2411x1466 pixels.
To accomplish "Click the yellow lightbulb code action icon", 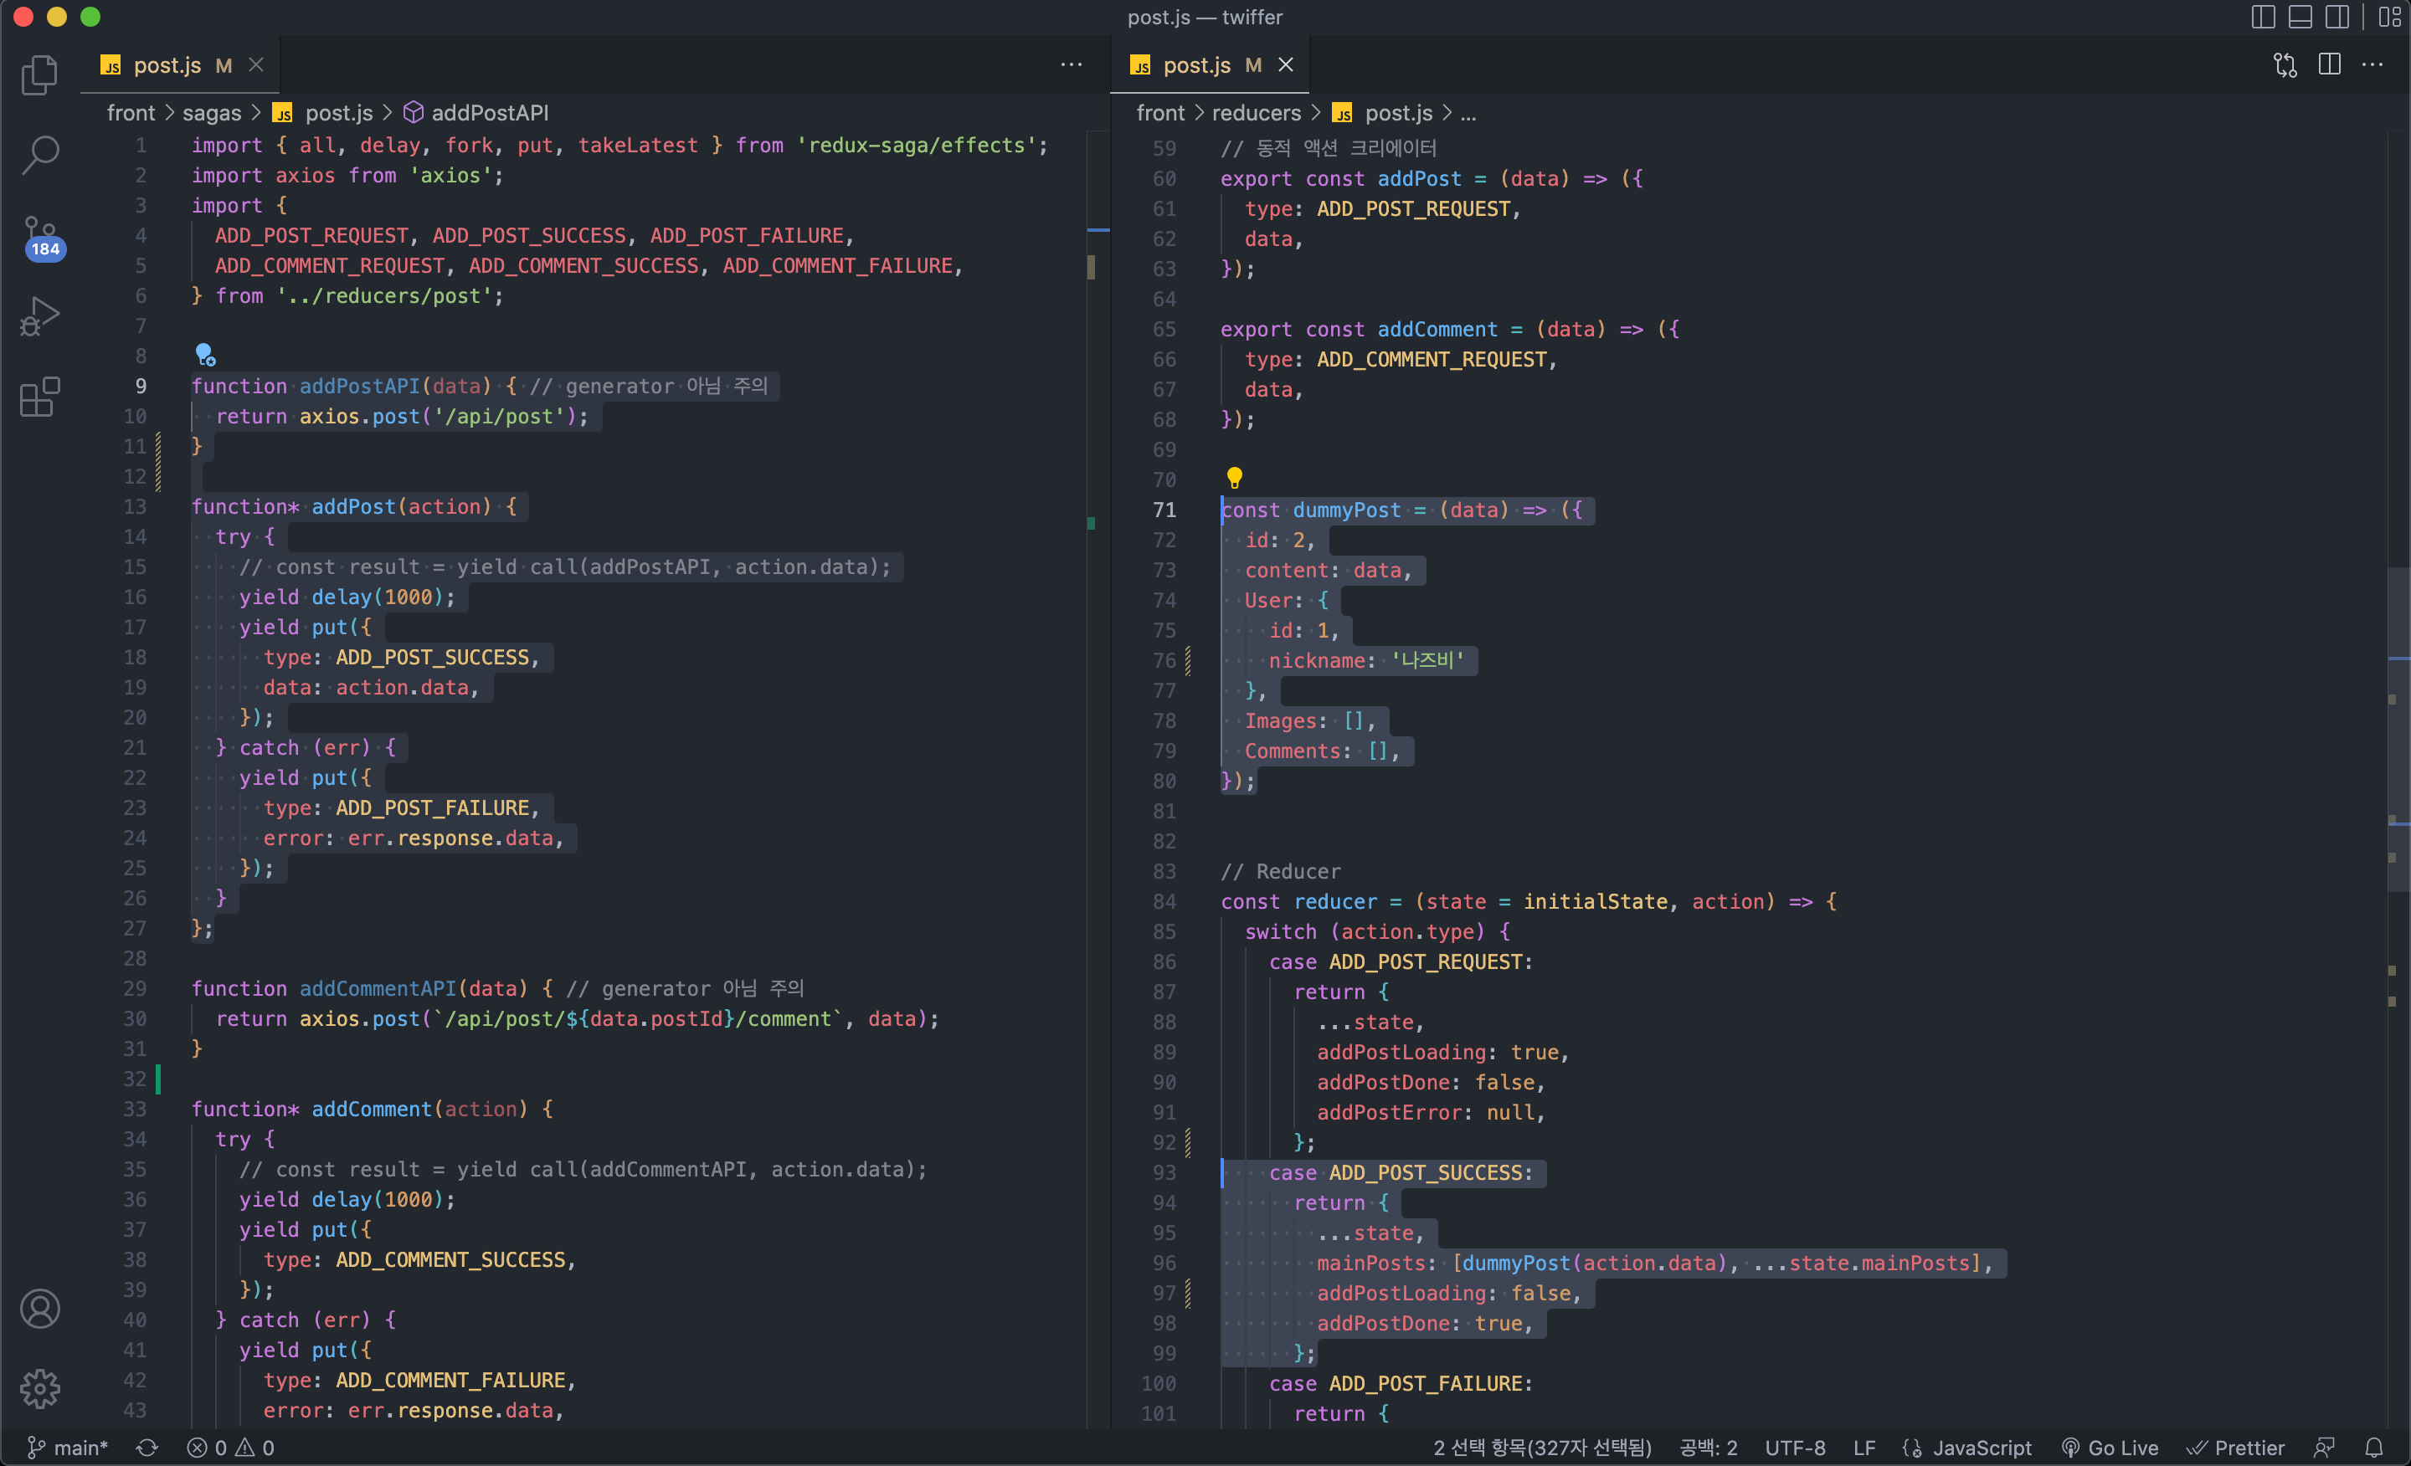I will [x=1234, y=477].
